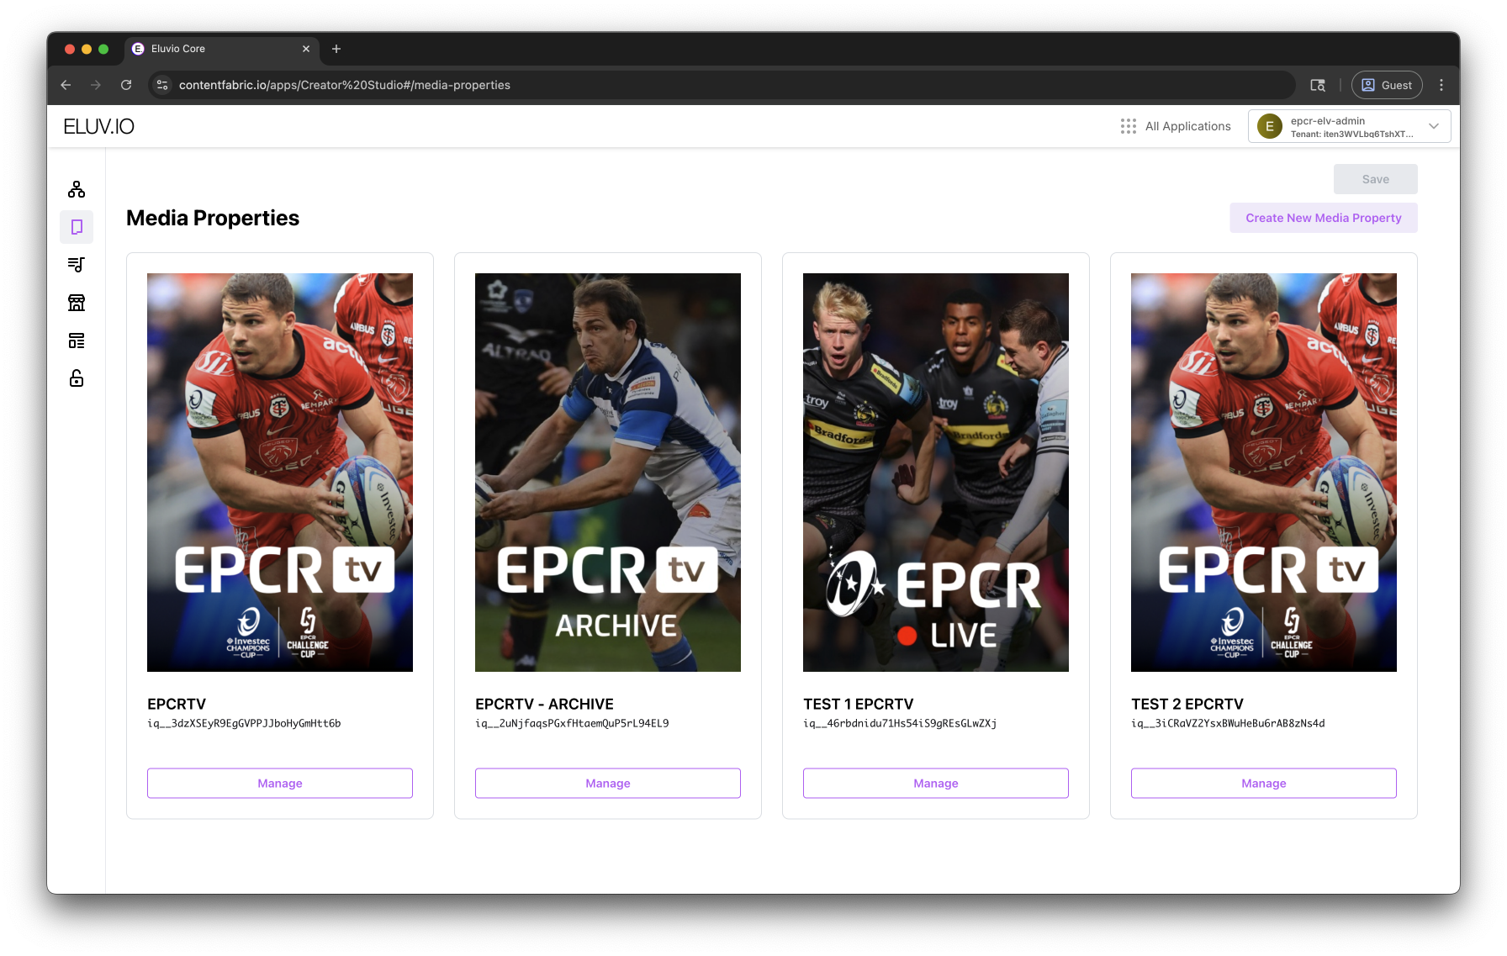Image resolution: width=1507 pixels, height=956 pixels.
Task: Click the EPCRTV poster thumbnail
Action: point(280,472)
